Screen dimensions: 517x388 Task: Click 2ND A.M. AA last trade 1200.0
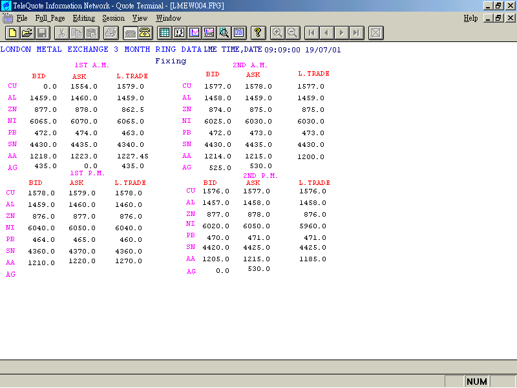[311, 156]
